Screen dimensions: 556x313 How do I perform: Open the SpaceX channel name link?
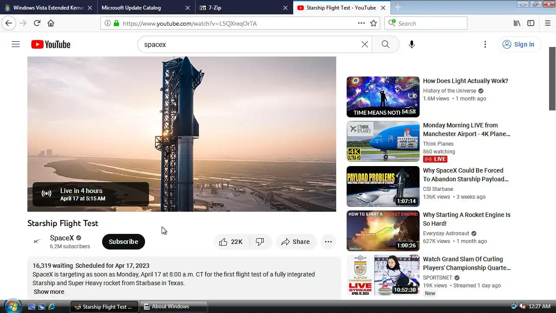tap(62, 238)
